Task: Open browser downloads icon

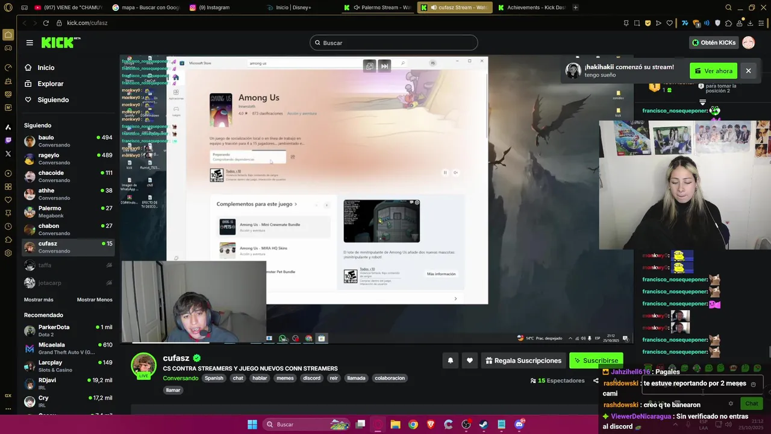Action: pos(749,23)
